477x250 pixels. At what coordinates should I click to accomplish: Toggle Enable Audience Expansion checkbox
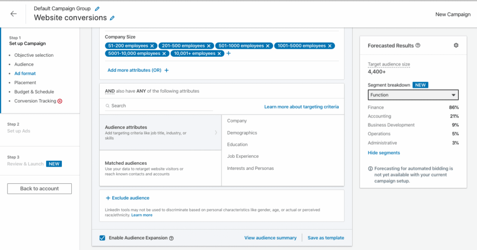click(x=102, y=238)
